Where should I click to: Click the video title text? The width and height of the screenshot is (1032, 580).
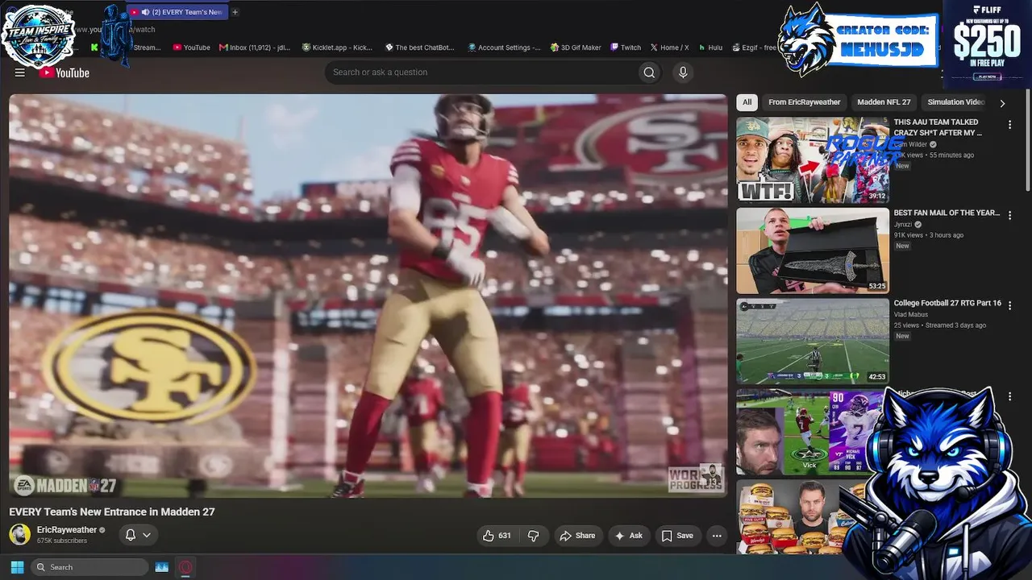112,512
